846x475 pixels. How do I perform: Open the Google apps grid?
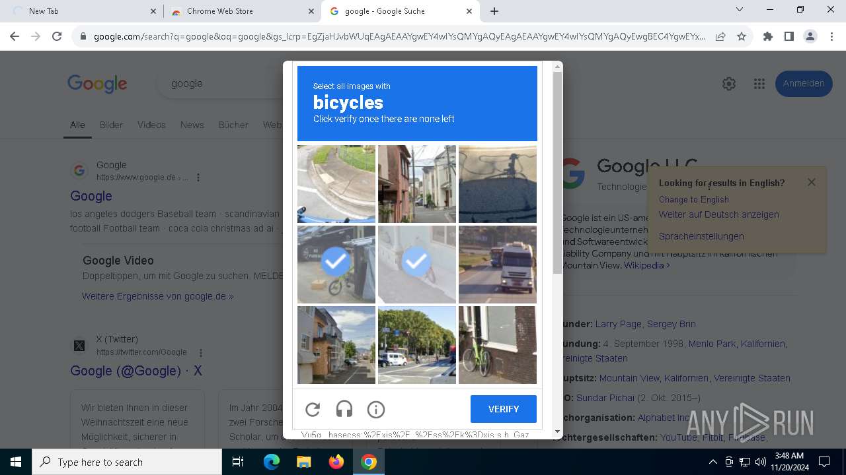(x=759, y=84)
